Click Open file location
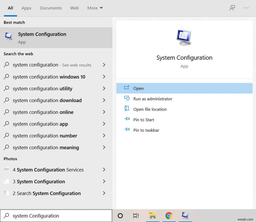Viewport: 256px width, 222px height. click(x=150, y=109)
